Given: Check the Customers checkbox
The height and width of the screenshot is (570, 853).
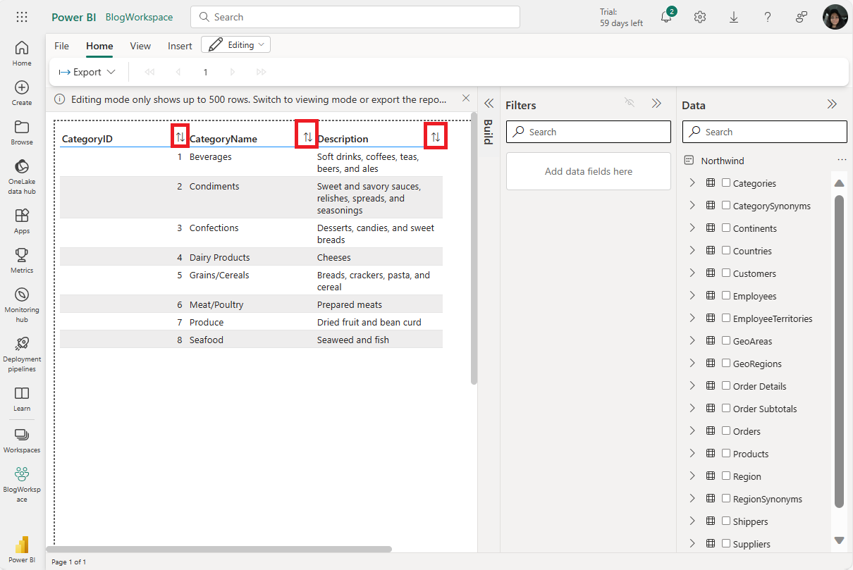Looking at the screenshot, I should [726, 273].
